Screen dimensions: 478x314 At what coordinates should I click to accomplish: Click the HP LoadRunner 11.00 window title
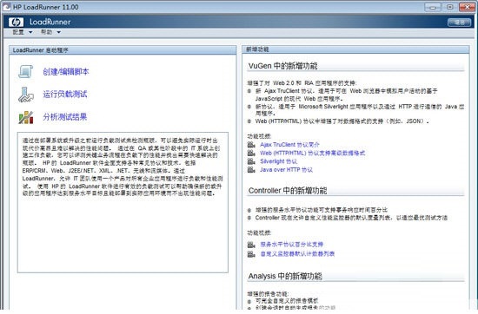(x=46, y=7)
